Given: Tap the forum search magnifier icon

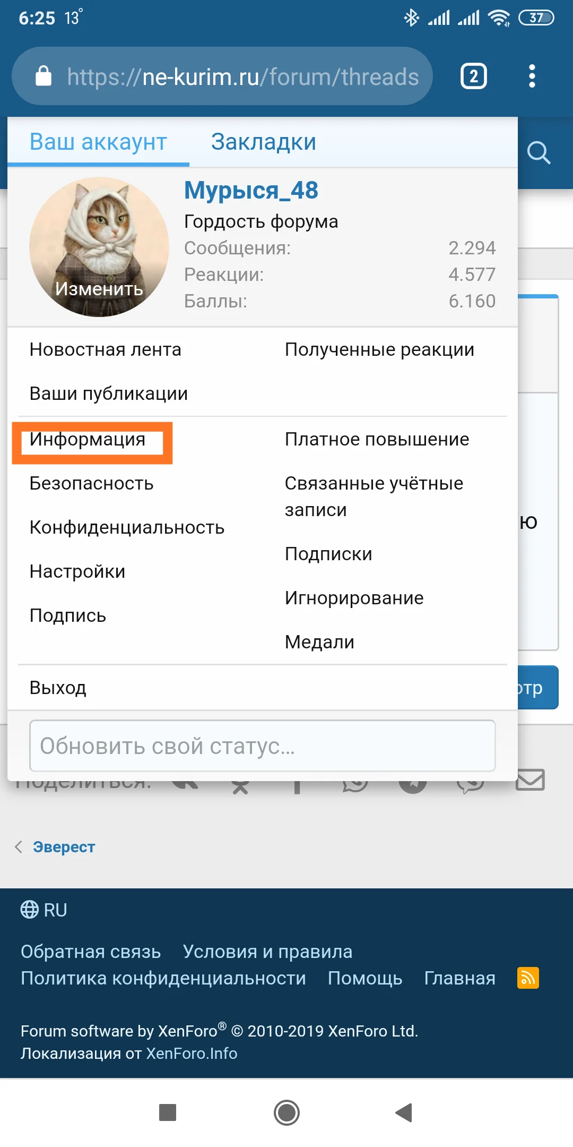Looking at the screenshot, I should [x=539, y=153].
